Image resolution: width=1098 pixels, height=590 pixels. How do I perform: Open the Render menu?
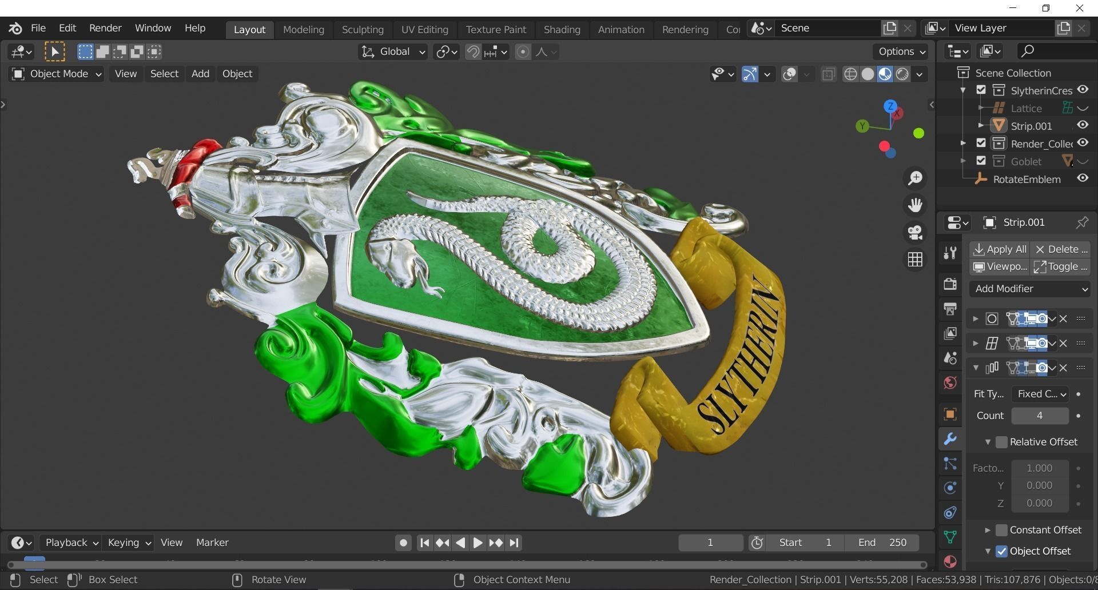click(105, 28)
